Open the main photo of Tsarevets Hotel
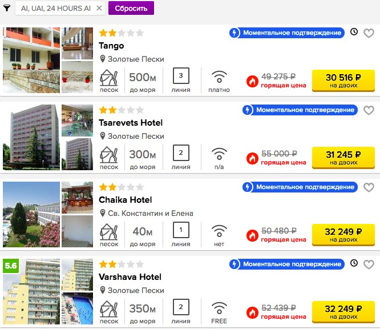The height and width of the screenshot is (329, 380). pyautogui.click(x=31, y=137)
